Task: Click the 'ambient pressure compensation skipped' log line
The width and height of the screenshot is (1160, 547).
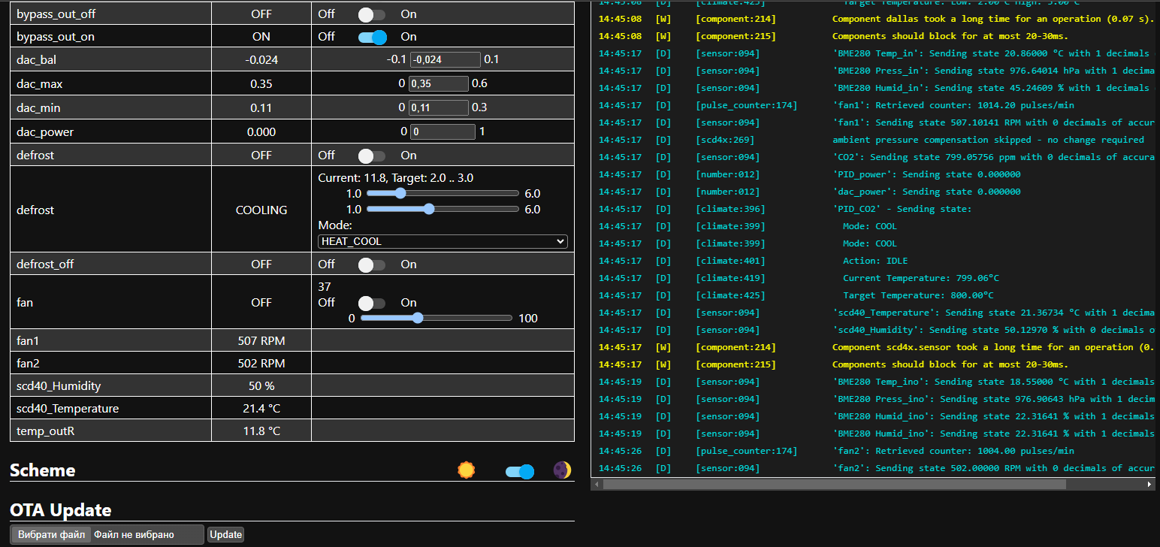Action: point(988,140)
